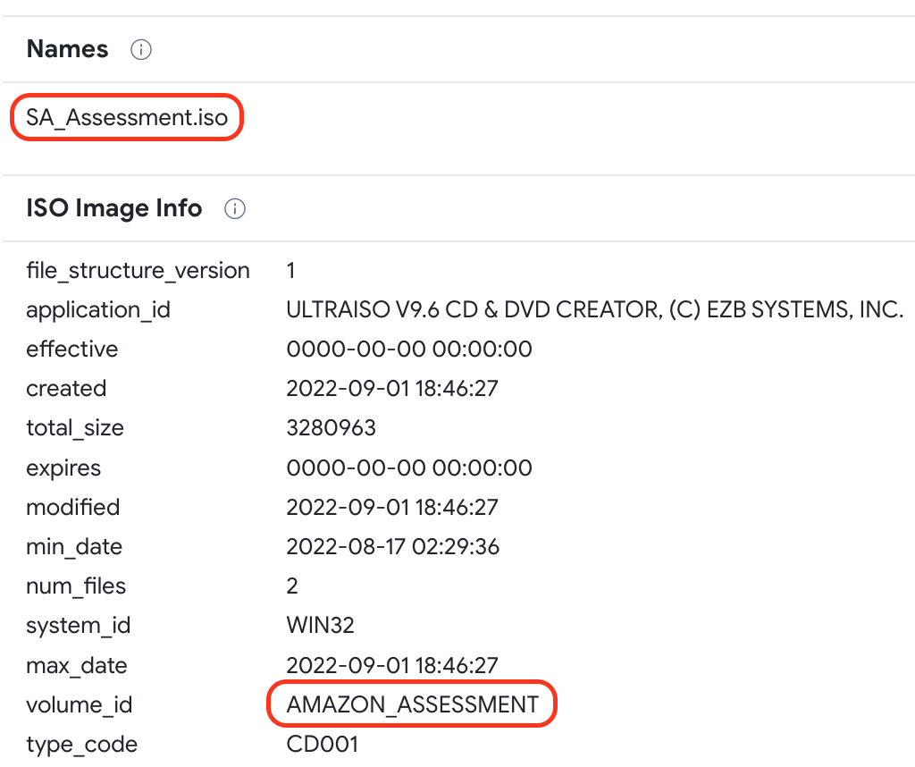Image resolution: width=915 pixels, height=767 pixels.
Task: Click the num_files value 2
Action: click(292, 586)
